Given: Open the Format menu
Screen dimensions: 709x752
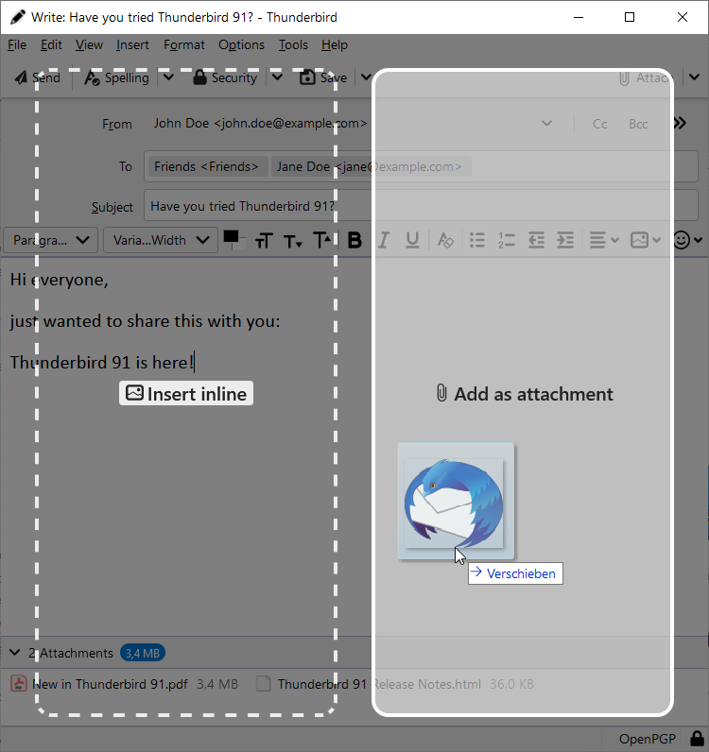Looking at the screenshot, I should [x=183, y=45].
